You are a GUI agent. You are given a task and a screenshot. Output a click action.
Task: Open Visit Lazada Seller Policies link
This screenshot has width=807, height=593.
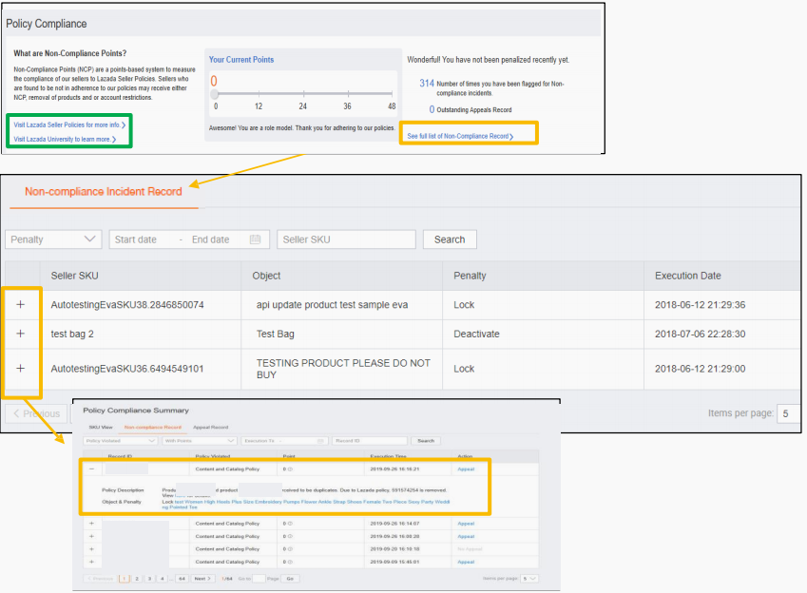[68, 124]
